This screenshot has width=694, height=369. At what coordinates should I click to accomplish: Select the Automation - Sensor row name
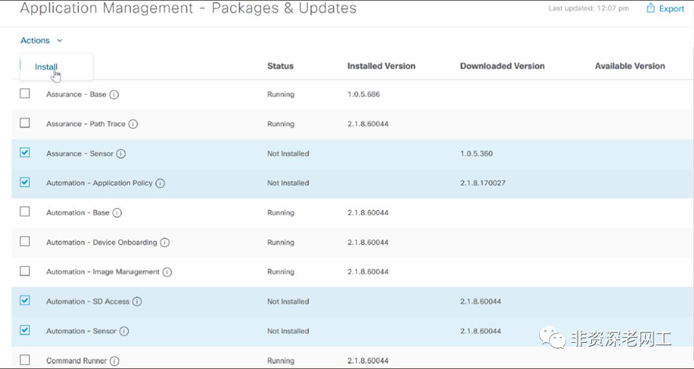coord(81,331)
